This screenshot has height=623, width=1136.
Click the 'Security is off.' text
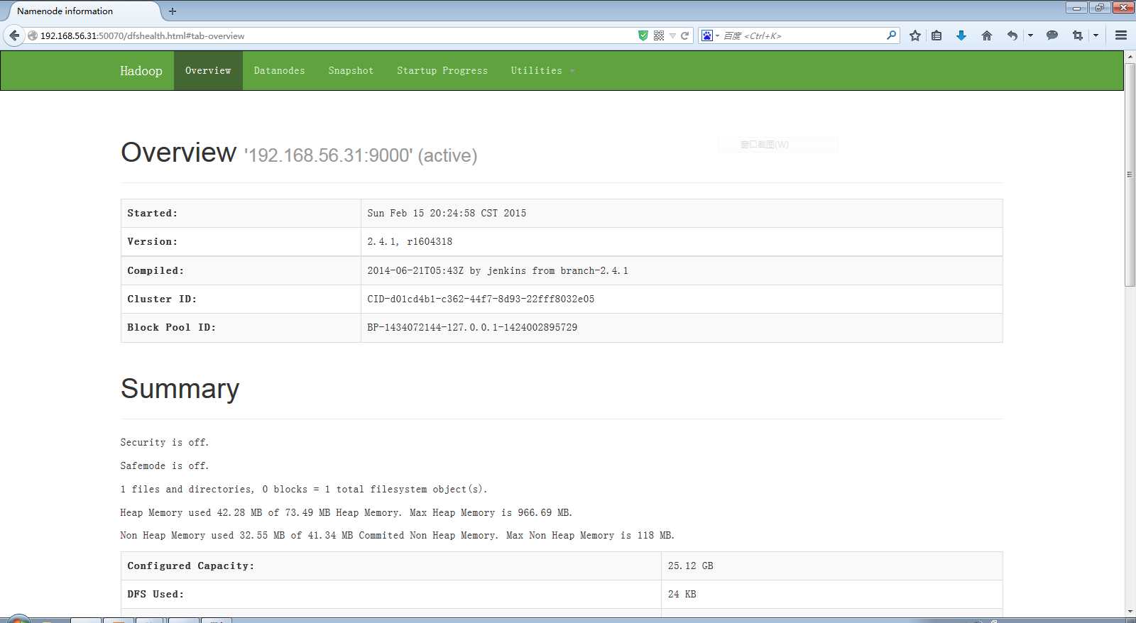click(165, 442)
